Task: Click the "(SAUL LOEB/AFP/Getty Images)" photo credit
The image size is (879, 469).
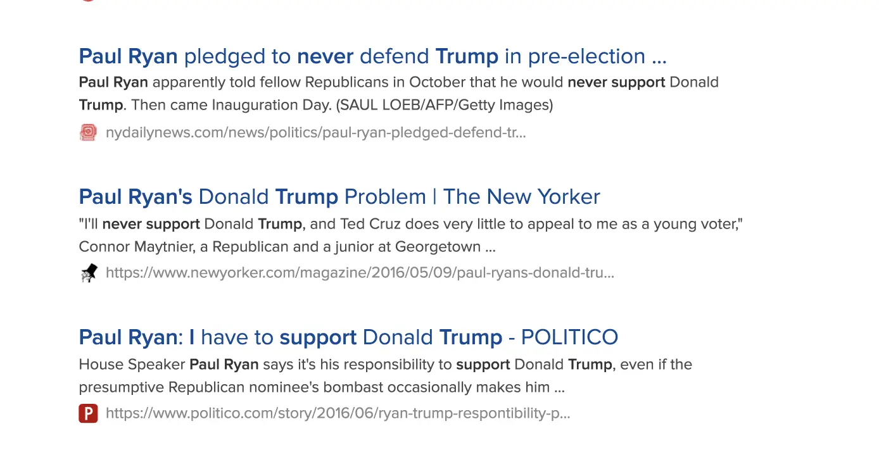Action: [x=445, y=105]
